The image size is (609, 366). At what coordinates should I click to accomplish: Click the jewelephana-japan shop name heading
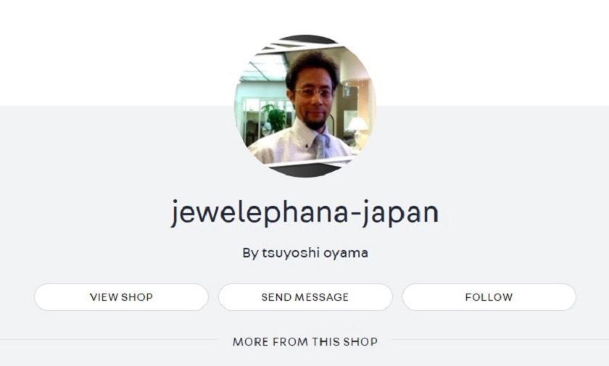coord(305,212)
